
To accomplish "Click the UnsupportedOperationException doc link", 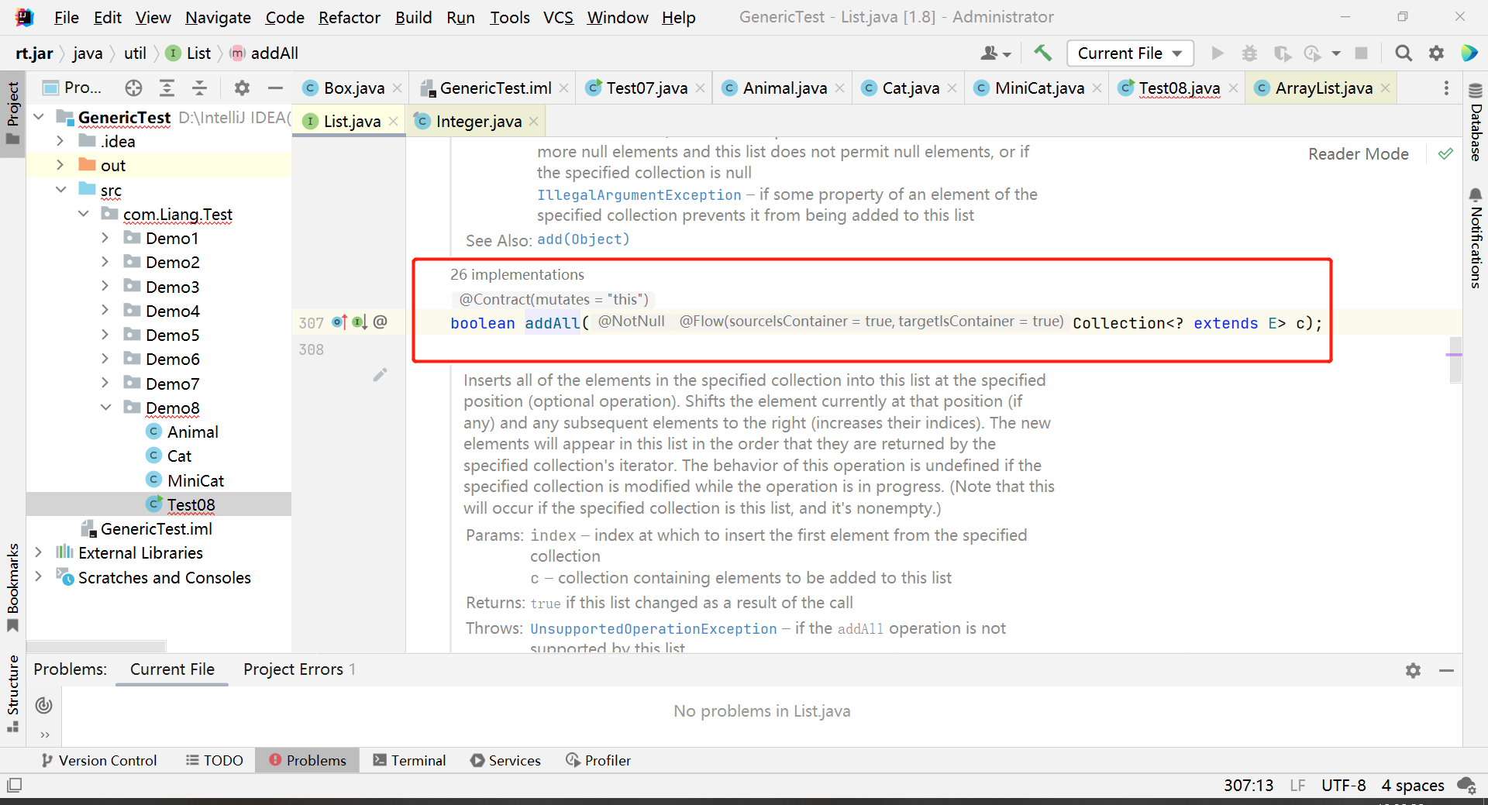I will pyautogui.click(x=653, y=628).
